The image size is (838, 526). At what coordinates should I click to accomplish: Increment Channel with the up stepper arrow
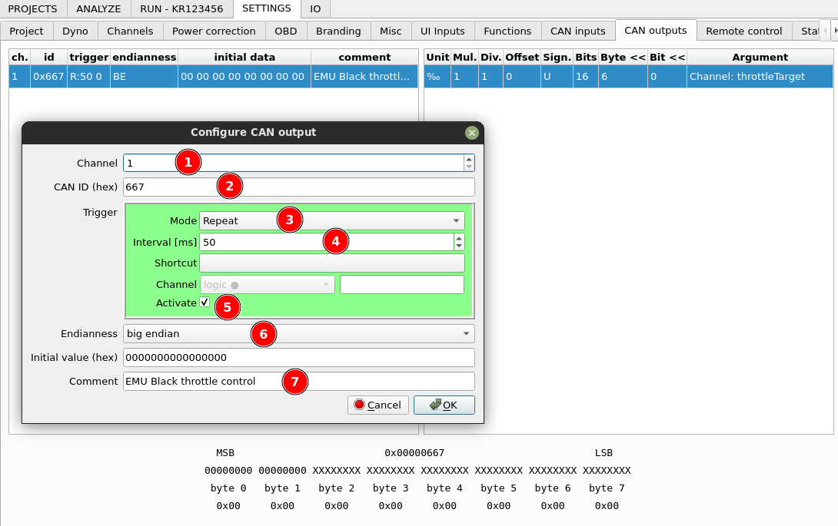click(467, 158)
